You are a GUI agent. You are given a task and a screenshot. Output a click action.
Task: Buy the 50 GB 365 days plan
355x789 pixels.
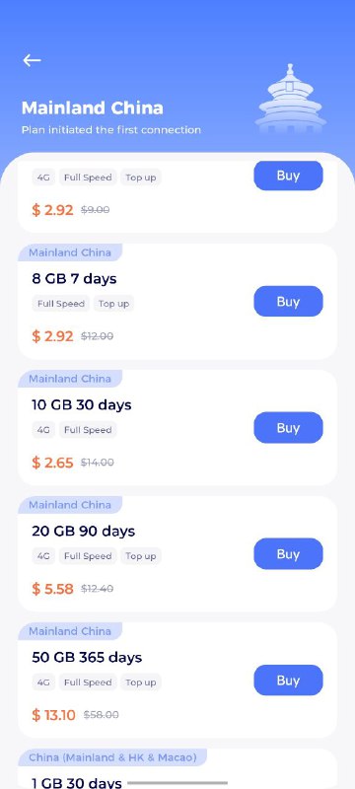[288, 681]
